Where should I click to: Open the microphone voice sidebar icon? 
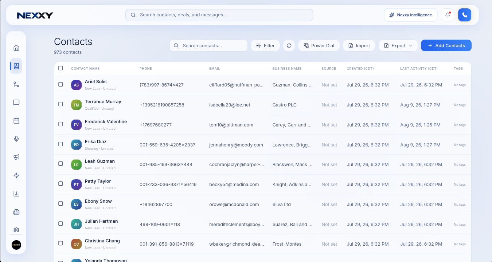point(16,139)
